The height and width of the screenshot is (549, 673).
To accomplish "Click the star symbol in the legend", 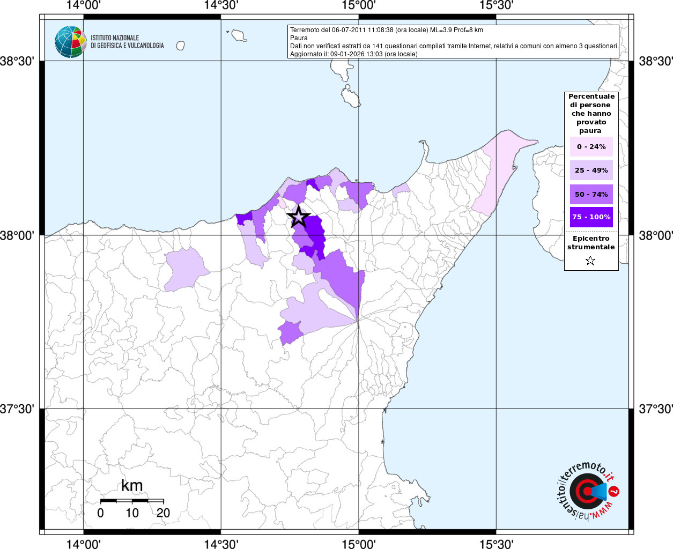I will (x=590, y=261).
